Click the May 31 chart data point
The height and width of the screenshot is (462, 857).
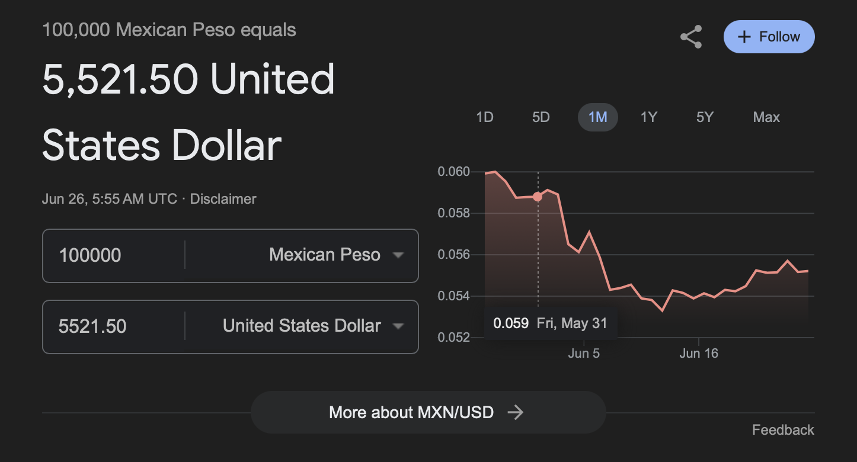pos(538,197)
